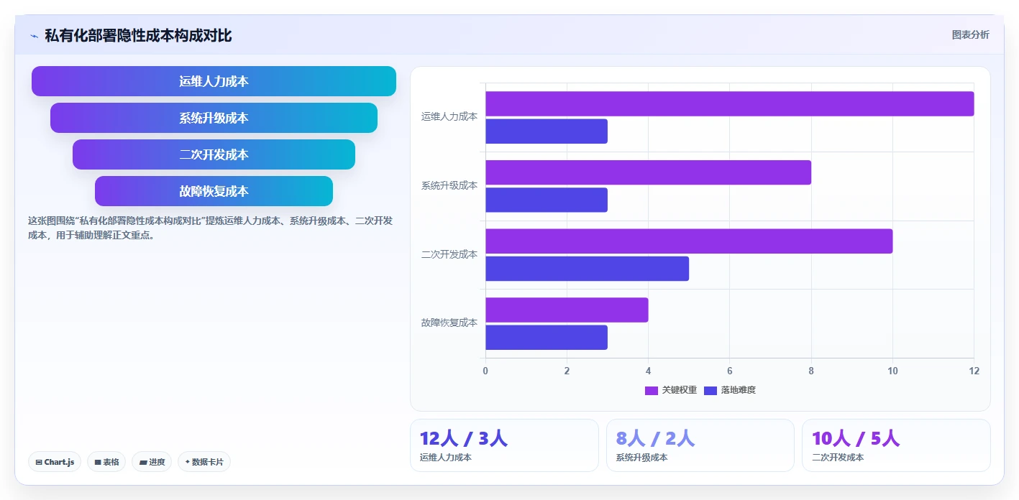Image resolution: width=1019 pixels, height=500 pixels.
Task: Click the 落地难度 legend label text
Action: (x=739, y=390)
